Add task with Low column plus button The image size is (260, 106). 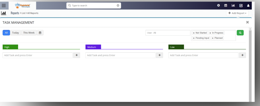[242, 55]
